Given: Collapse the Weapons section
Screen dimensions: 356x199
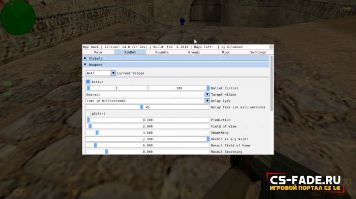Looking at the screenshot, I should pos(176,65).
